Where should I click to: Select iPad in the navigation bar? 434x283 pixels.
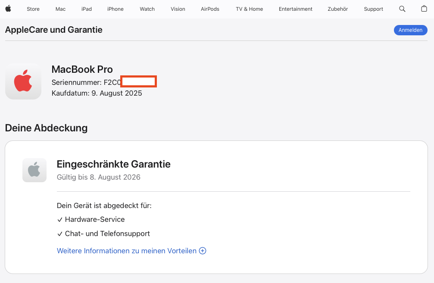pyautogui.click(x=87, y=9)
